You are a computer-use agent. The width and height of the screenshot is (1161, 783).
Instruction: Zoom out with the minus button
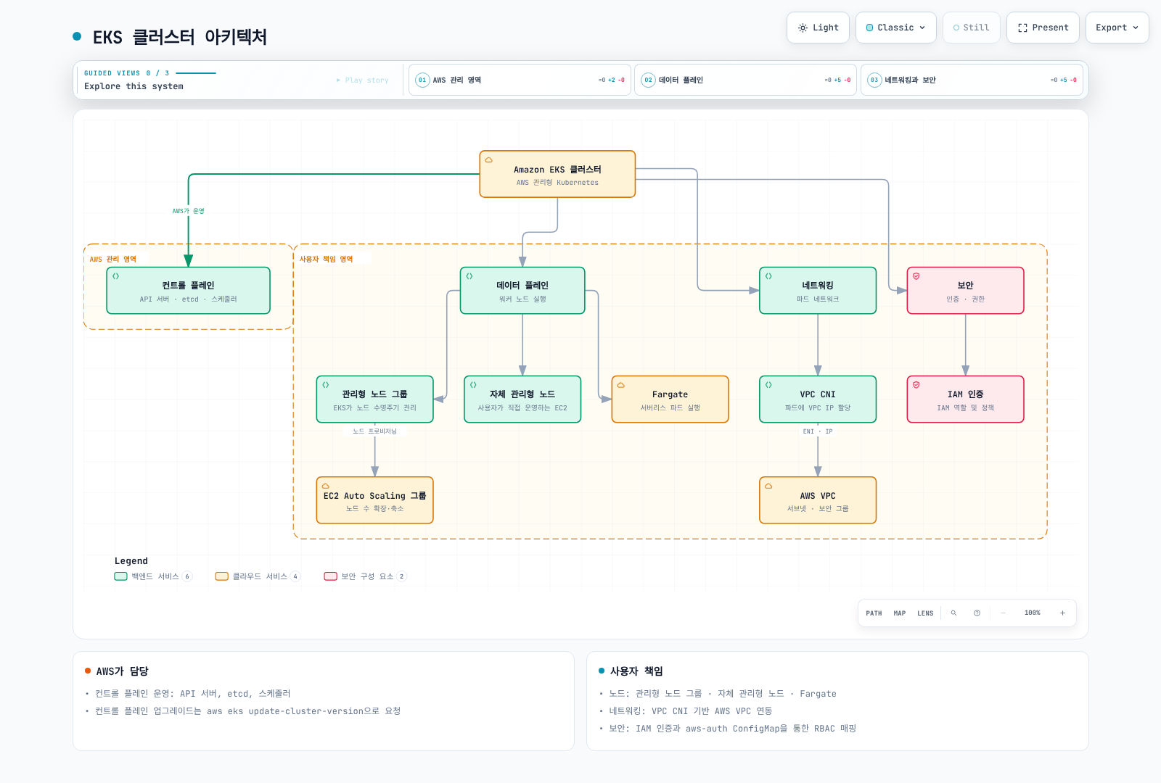pos(1003,613)
